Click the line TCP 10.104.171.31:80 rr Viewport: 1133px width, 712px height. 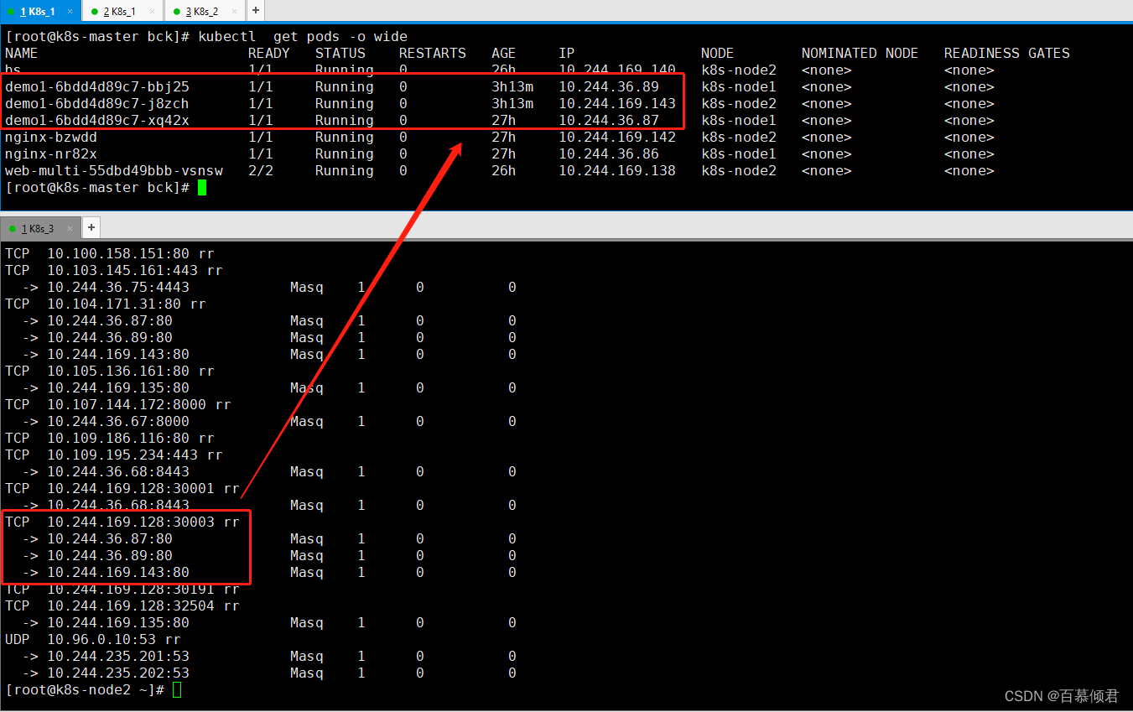(x=106, y=304)
